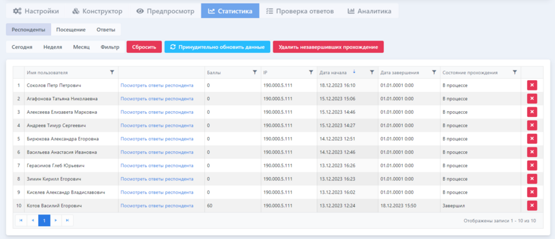Delete the Соколов Петр Петрович row
The image size is (555, 239).
532,85
